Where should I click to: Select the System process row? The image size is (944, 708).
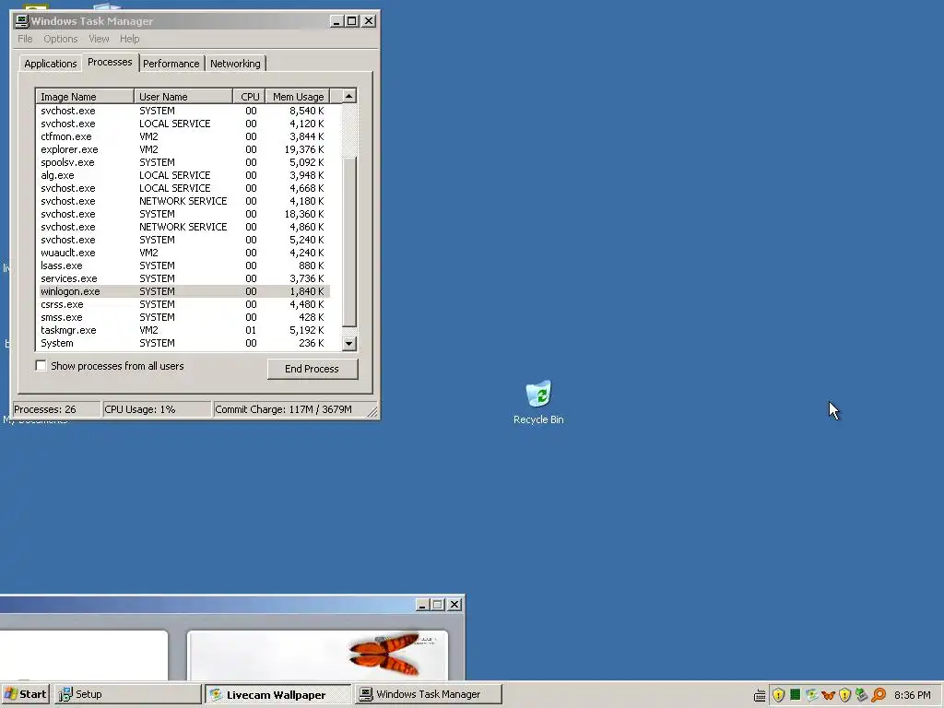[183, 343]
